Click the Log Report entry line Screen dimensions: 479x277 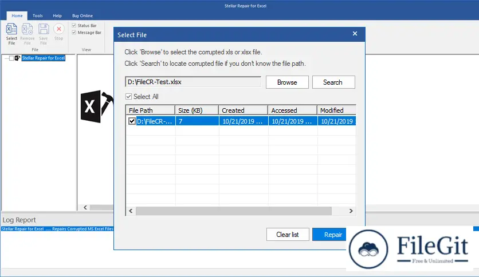click(57, 229)
